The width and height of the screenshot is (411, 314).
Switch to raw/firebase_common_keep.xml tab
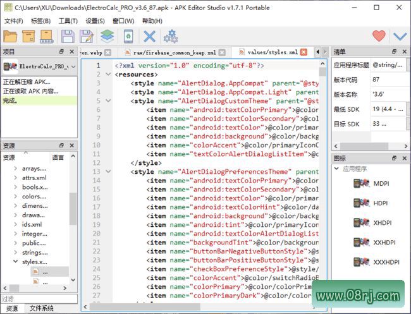tap(175, 52)
